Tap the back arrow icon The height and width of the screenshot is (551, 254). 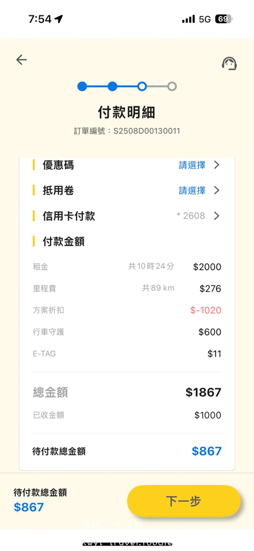click(x=21, y=60)
